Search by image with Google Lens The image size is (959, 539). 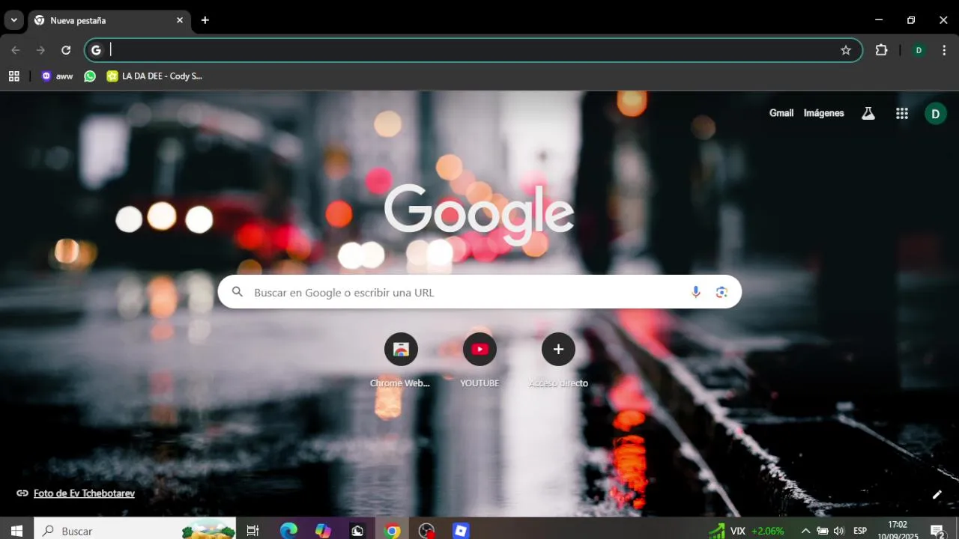point(721,292)
